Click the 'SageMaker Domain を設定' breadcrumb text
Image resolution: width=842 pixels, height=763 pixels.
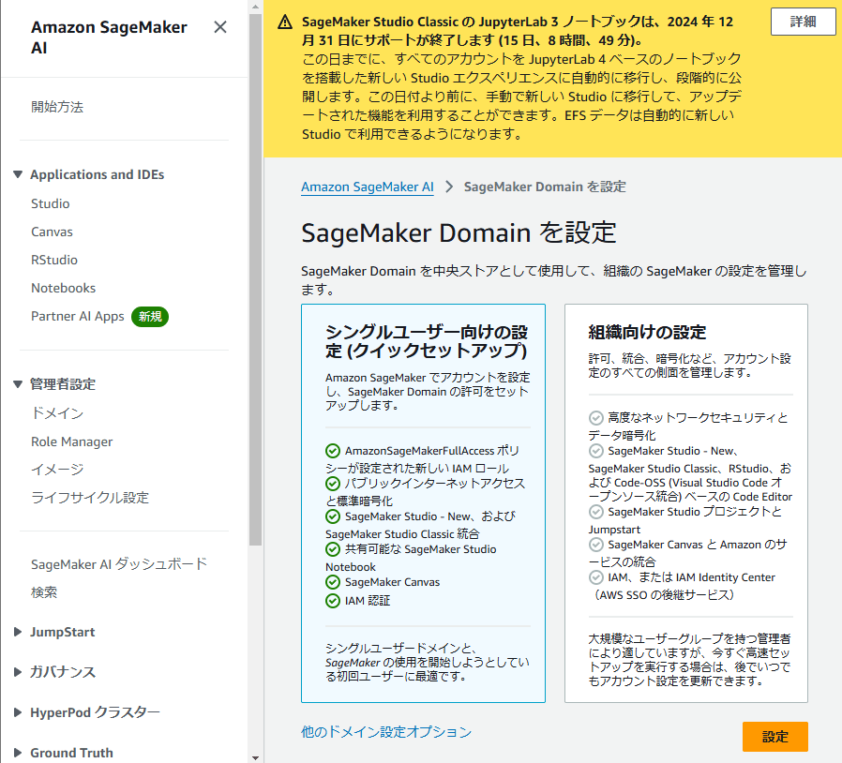click(545, 187)
